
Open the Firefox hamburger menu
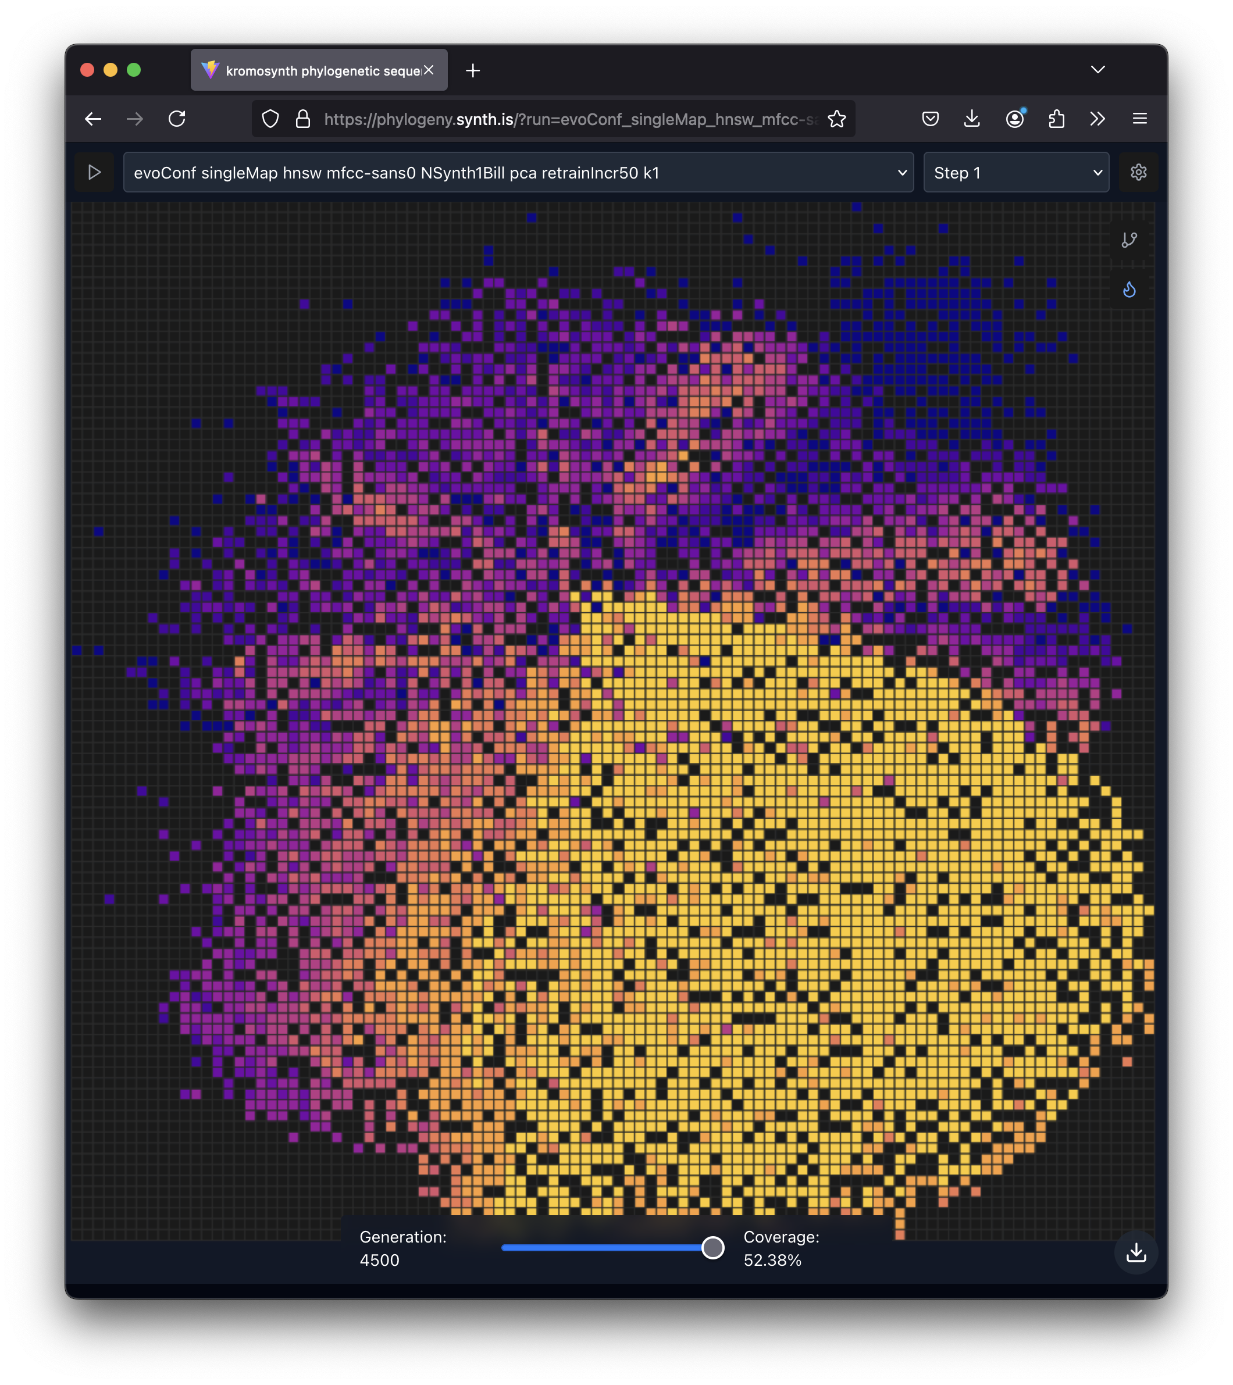[1139, 119]
